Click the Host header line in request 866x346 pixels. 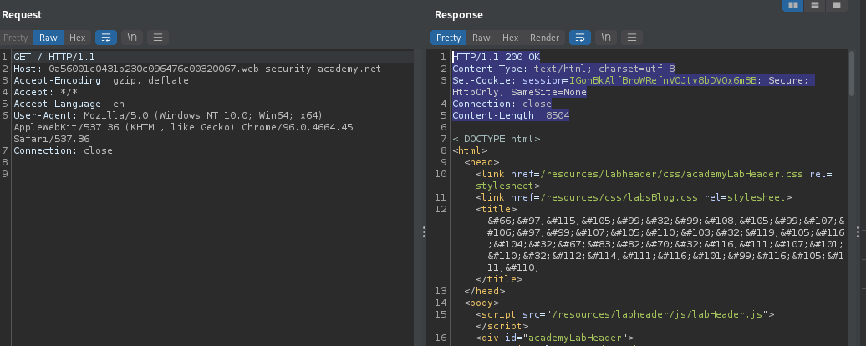197,69
